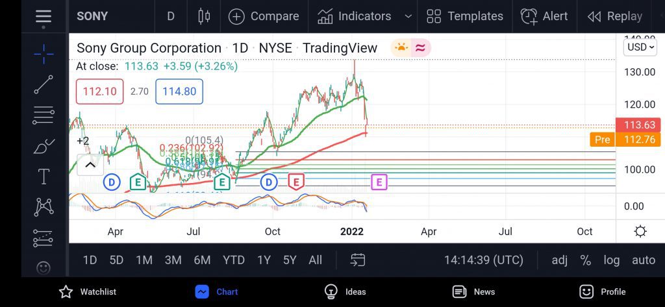Go to the Profile tab
The image size is (665, 307).
[x=602, y=291]
